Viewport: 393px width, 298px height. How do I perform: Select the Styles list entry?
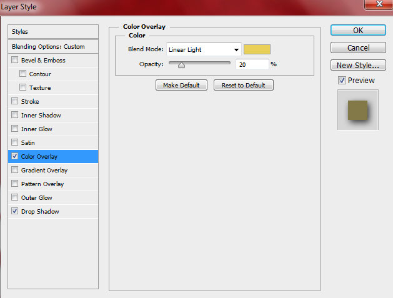(53, 32)
